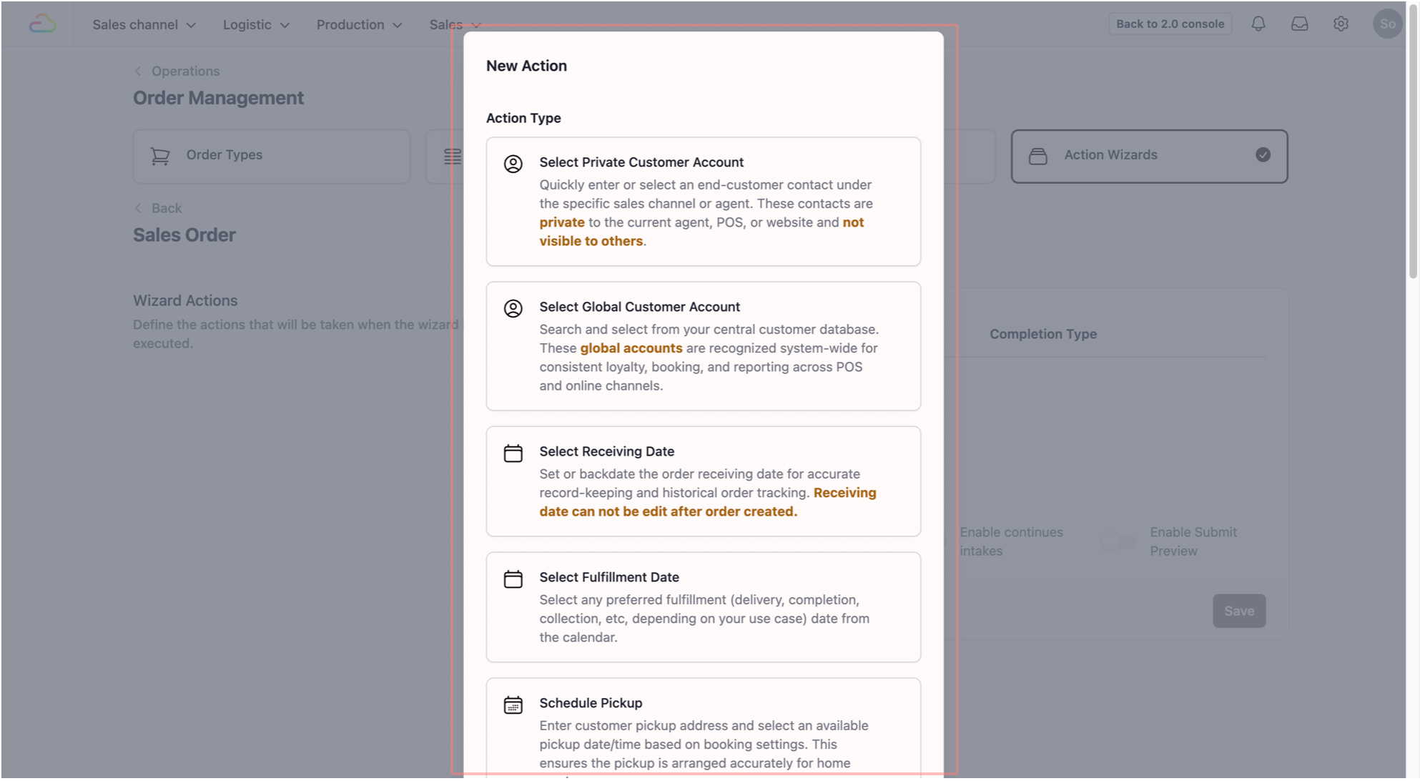1420x781 pixels.
Task: Open the notifications bell icon
Action: point(1258,24)
